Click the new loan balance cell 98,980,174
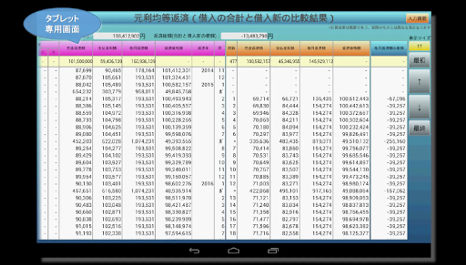Image resolution: width=466 pixels, height=265 pixels. (x=355, y=184)
